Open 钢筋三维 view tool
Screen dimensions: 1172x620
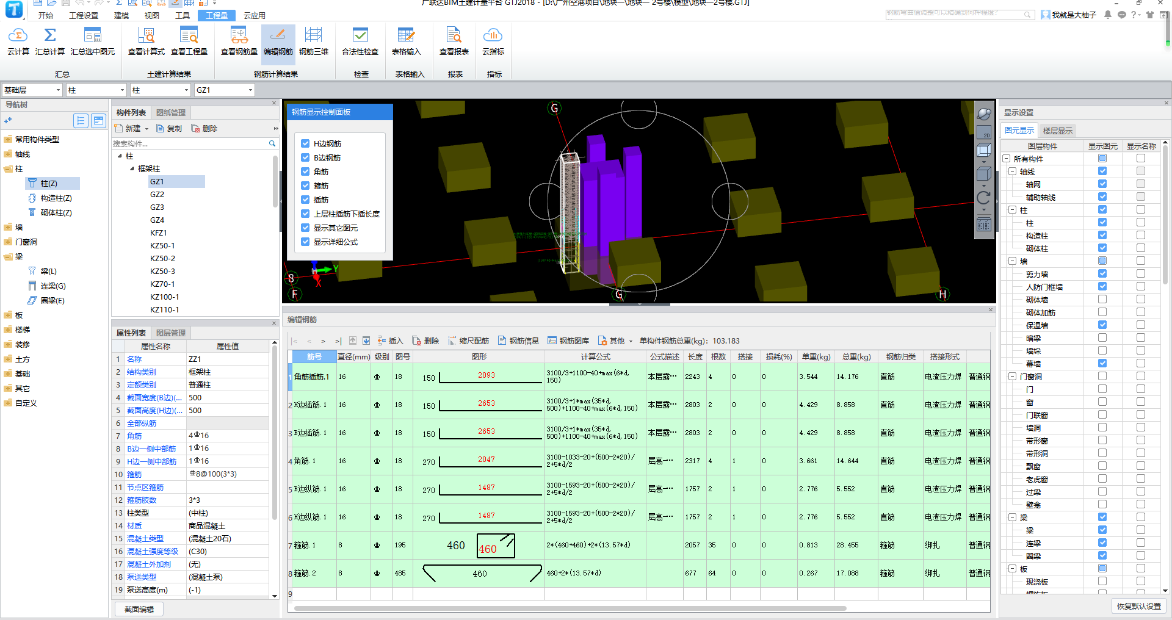click(x=314, y=41)
